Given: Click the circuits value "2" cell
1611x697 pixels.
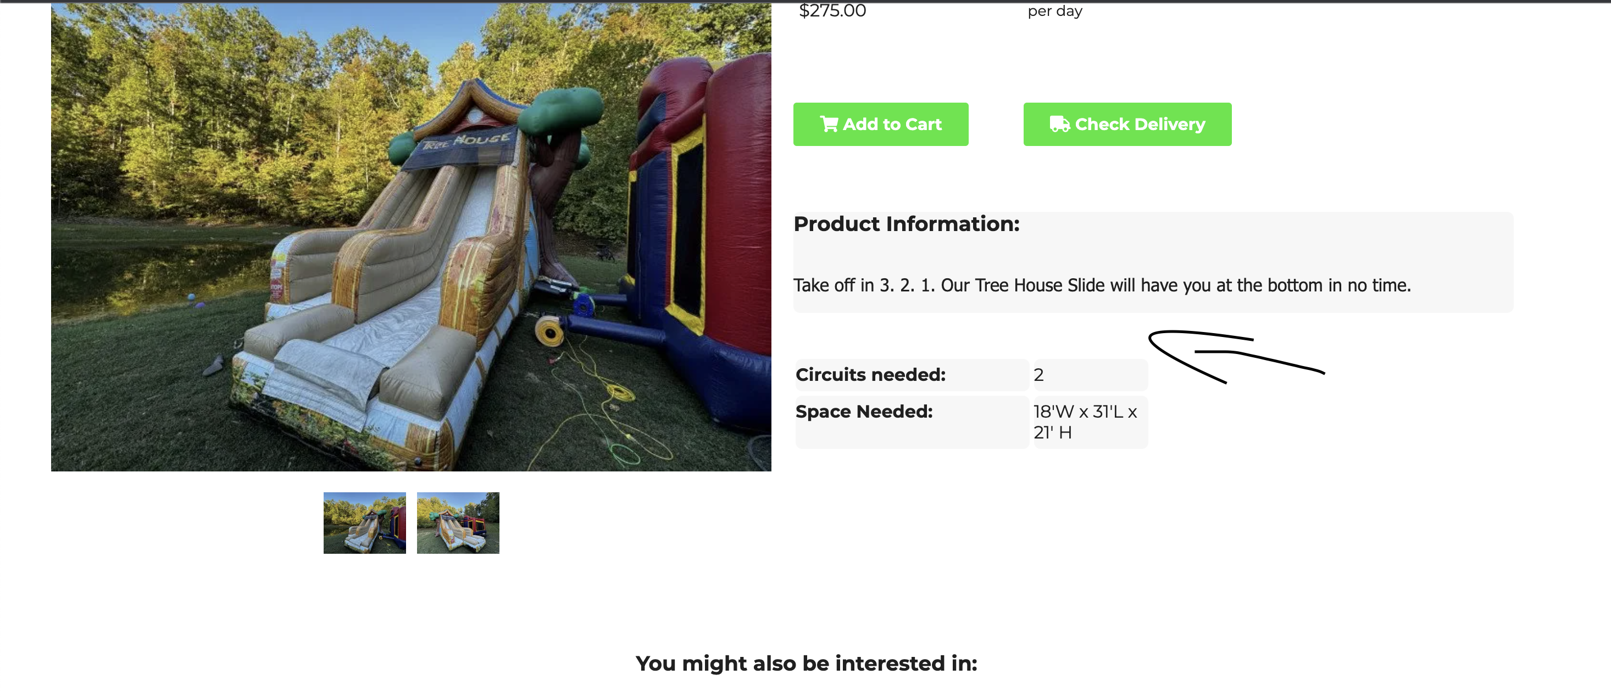Looking at the screenshot, I should point(1039,375).
